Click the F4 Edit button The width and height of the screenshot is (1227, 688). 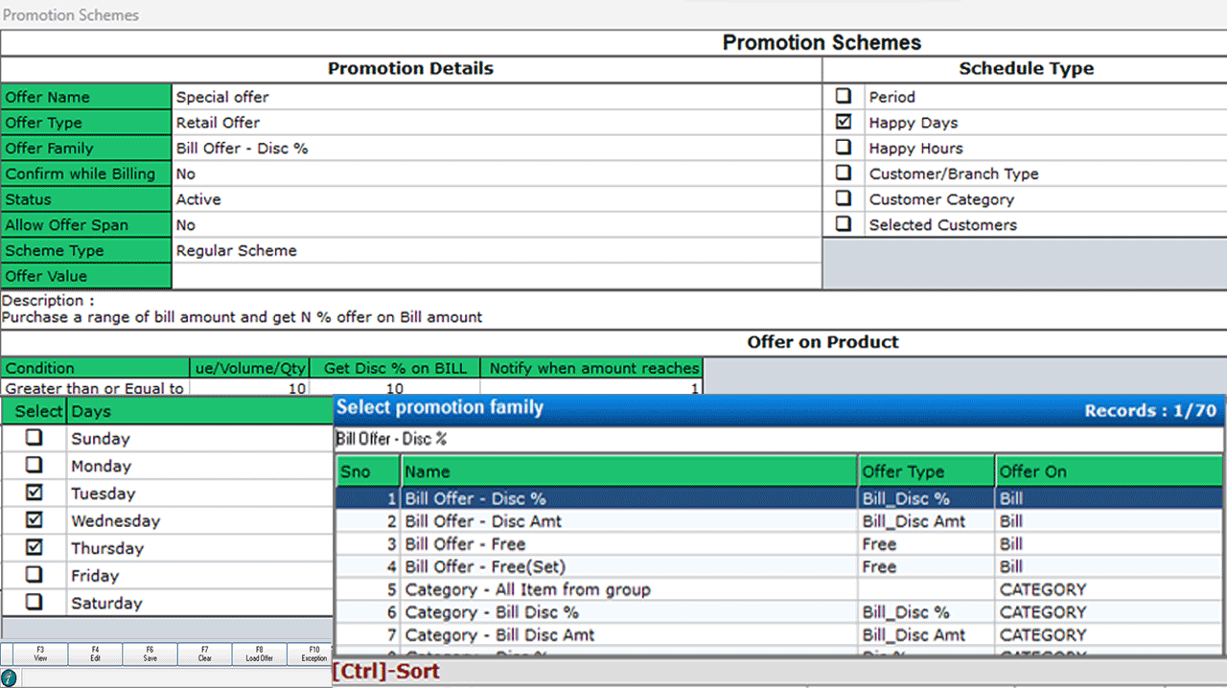[95, 654]
